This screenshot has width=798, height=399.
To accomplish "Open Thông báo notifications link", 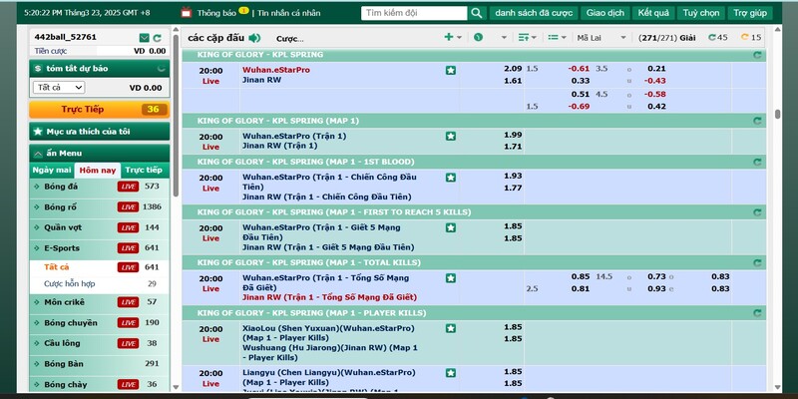I will [x=216, y=13].
